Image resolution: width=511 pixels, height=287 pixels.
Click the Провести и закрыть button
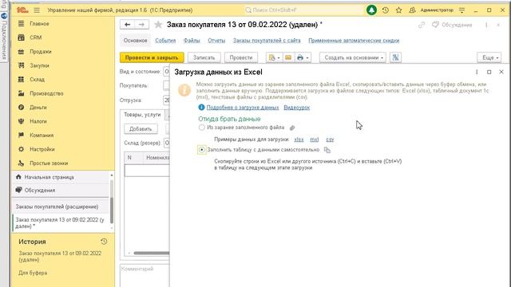pos(152,57)
